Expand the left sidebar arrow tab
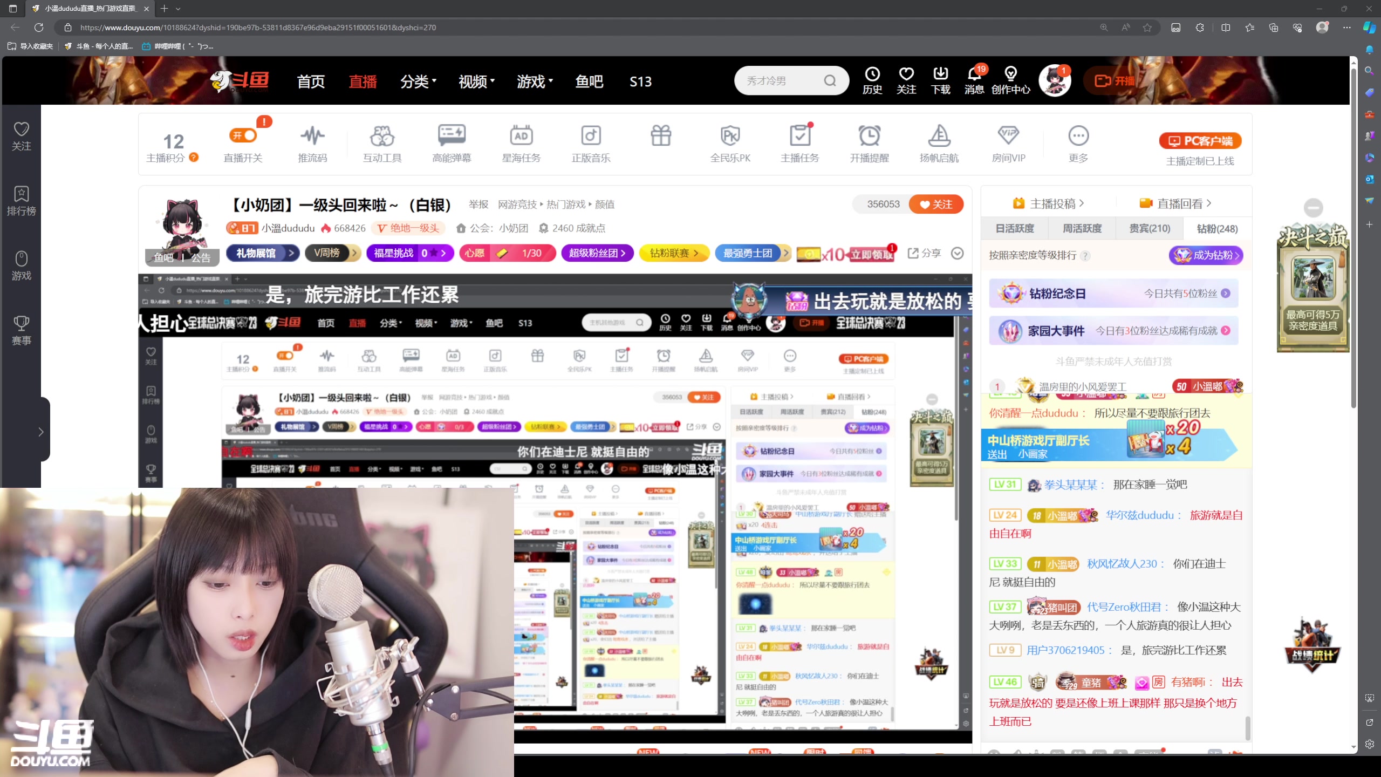The height and width of the screenshot is (777, 1381). coord(41,432)
